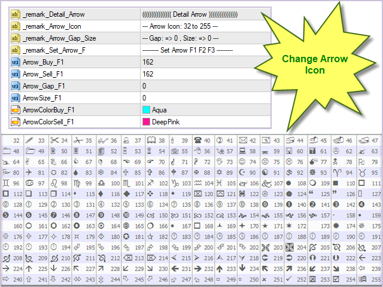Click the DeepPink color swatch
The image size is (383, 287).
146,121
